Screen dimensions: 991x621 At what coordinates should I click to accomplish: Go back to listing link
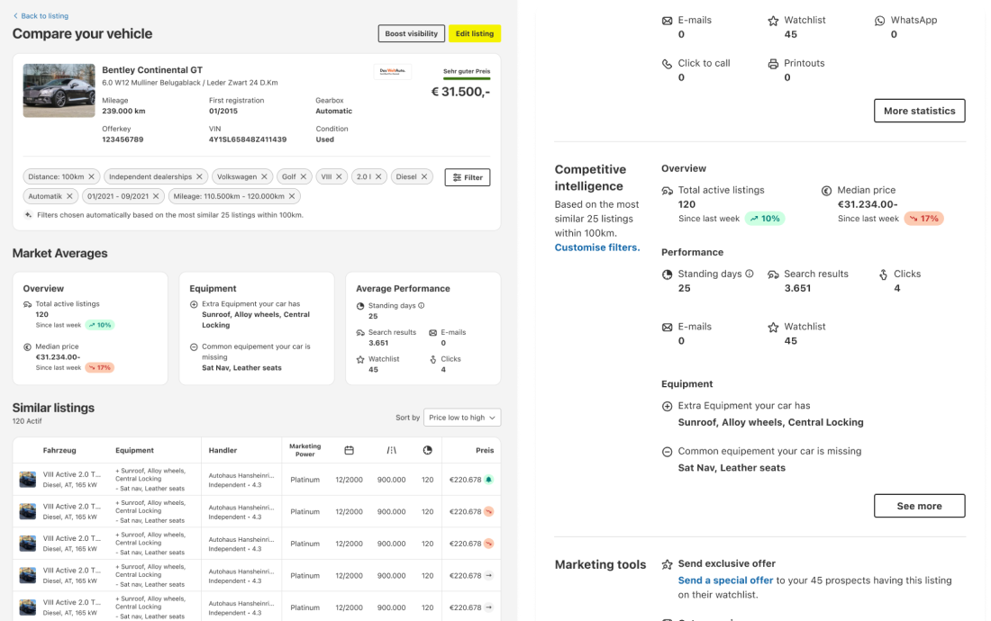41,16
